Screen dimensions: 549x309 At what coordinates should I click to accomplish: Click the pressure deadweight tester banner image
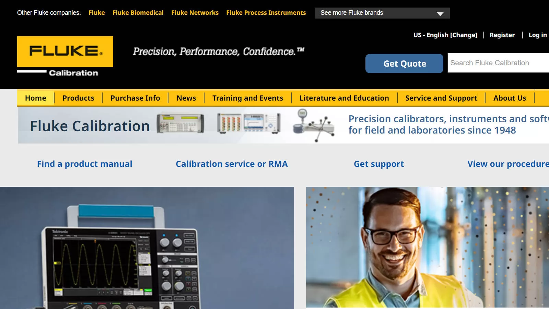[x=314, y=125]
